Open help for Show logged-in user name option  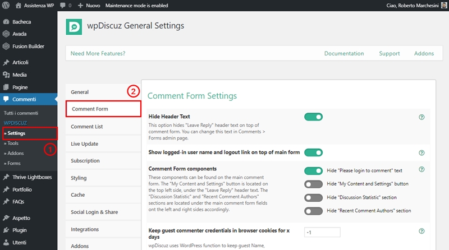coord(421,152)
